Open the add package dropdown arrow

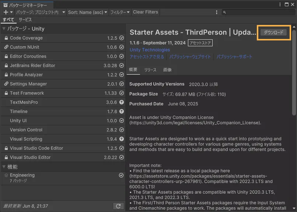click(11, 12)
